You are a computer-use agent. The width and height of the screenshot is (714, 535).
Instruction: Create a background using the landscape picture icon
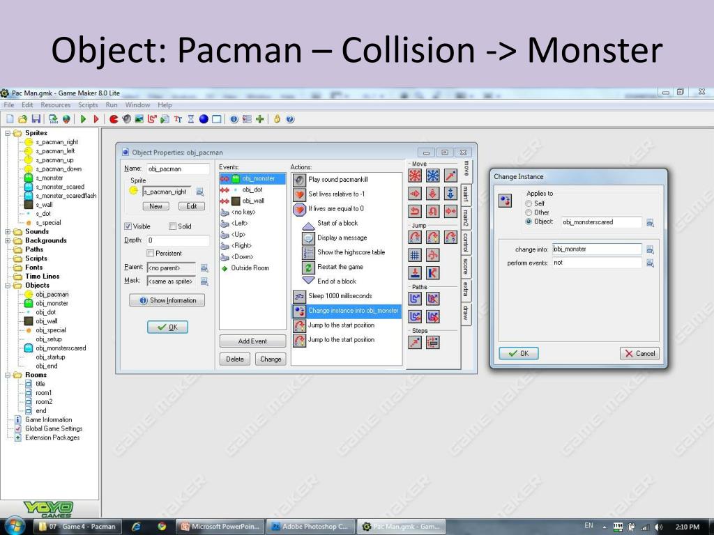pos(139,119)
